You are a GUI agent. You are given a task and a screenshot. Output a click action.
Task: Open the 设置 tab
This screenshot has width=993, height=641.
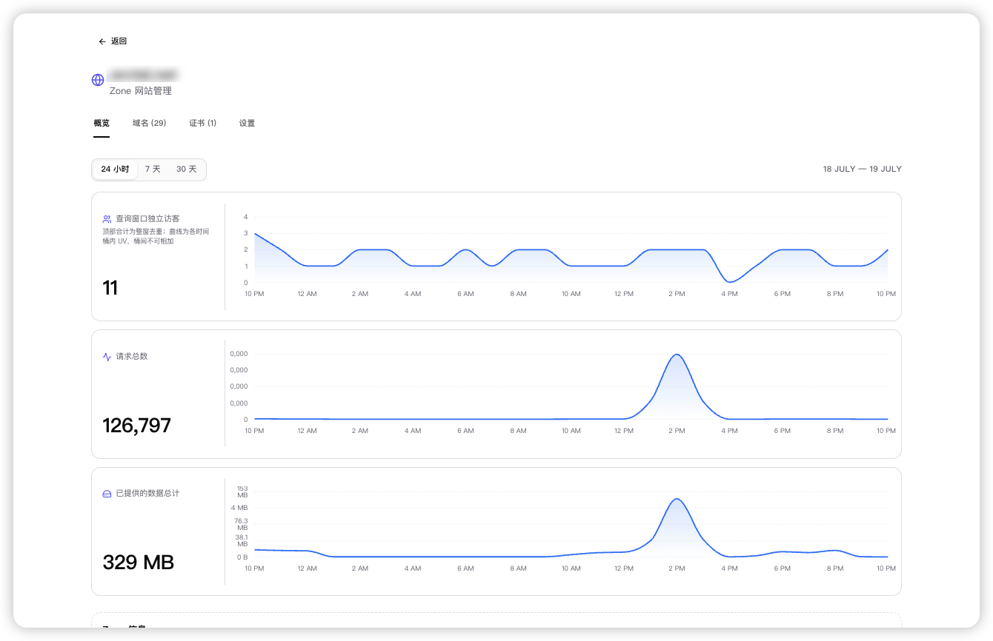(x=247, y=123)
